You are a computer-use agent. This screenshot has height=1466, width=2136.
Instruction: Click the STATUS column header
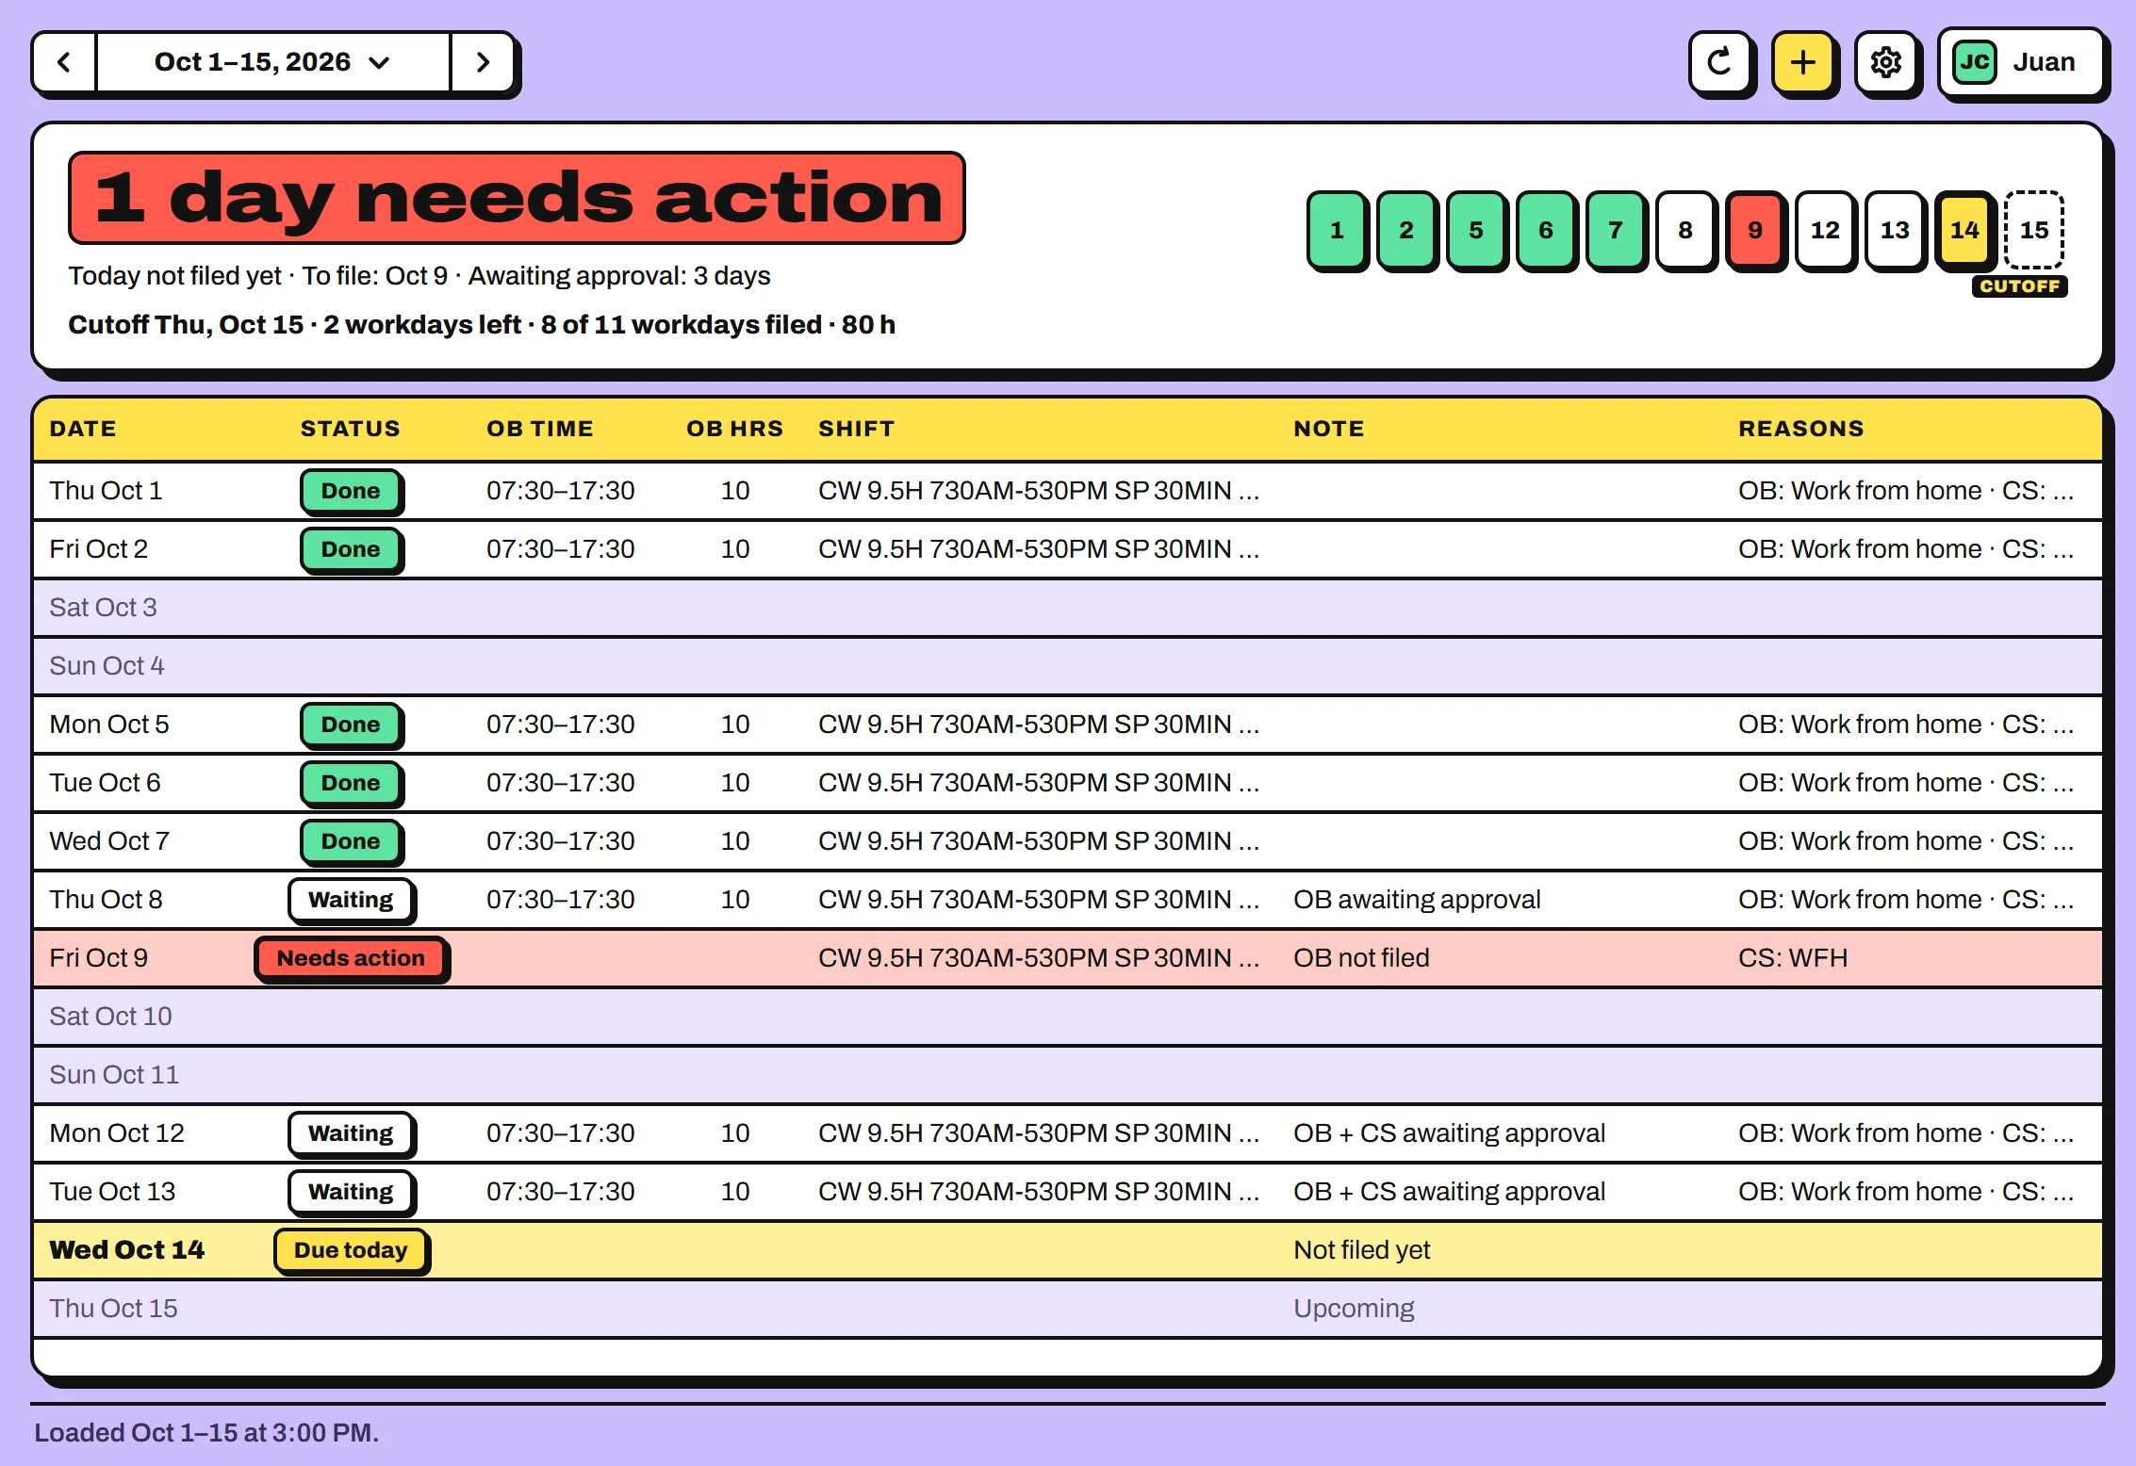tap(350, 429)
